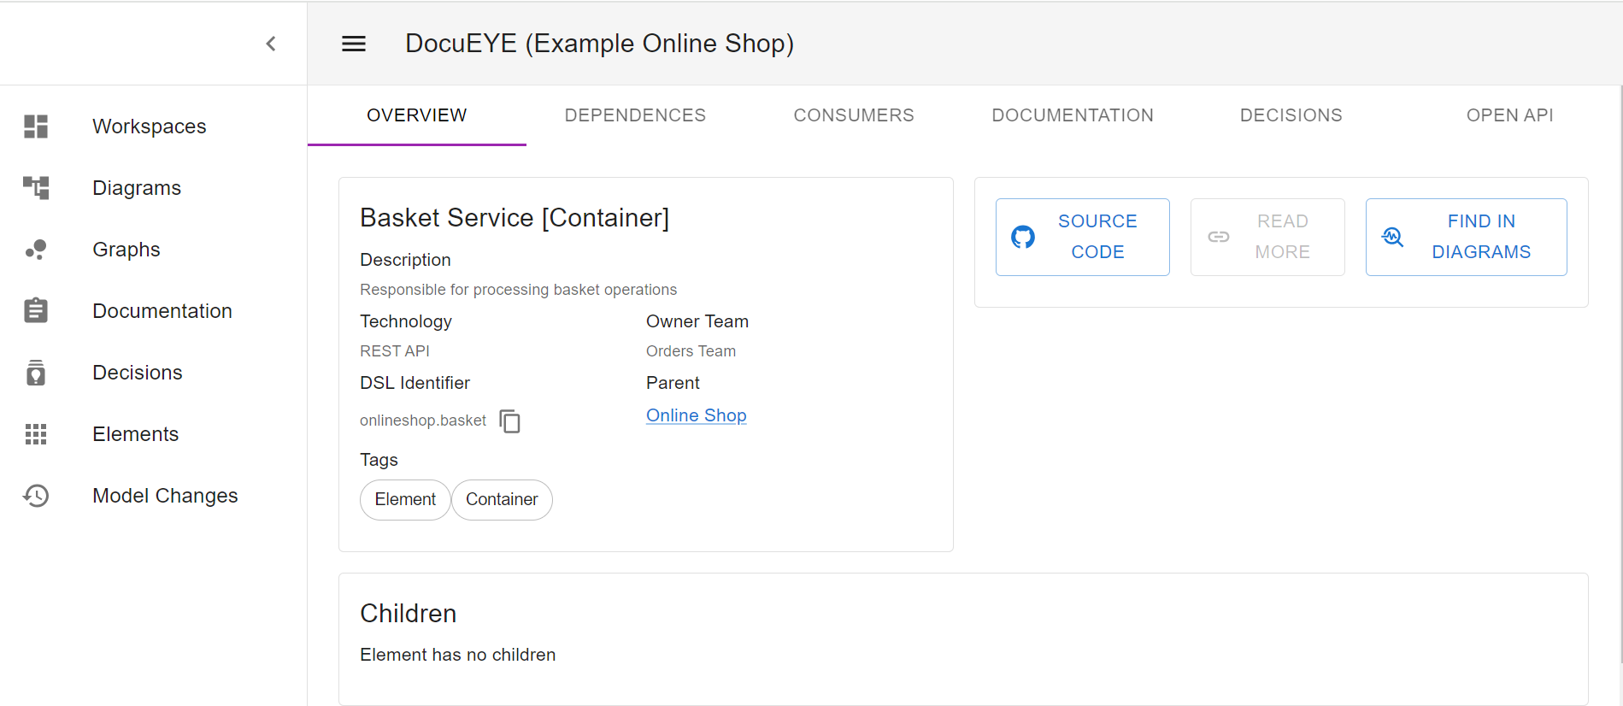
Task: Select the Documentation tab
Action: click(x=1073, y=115)
